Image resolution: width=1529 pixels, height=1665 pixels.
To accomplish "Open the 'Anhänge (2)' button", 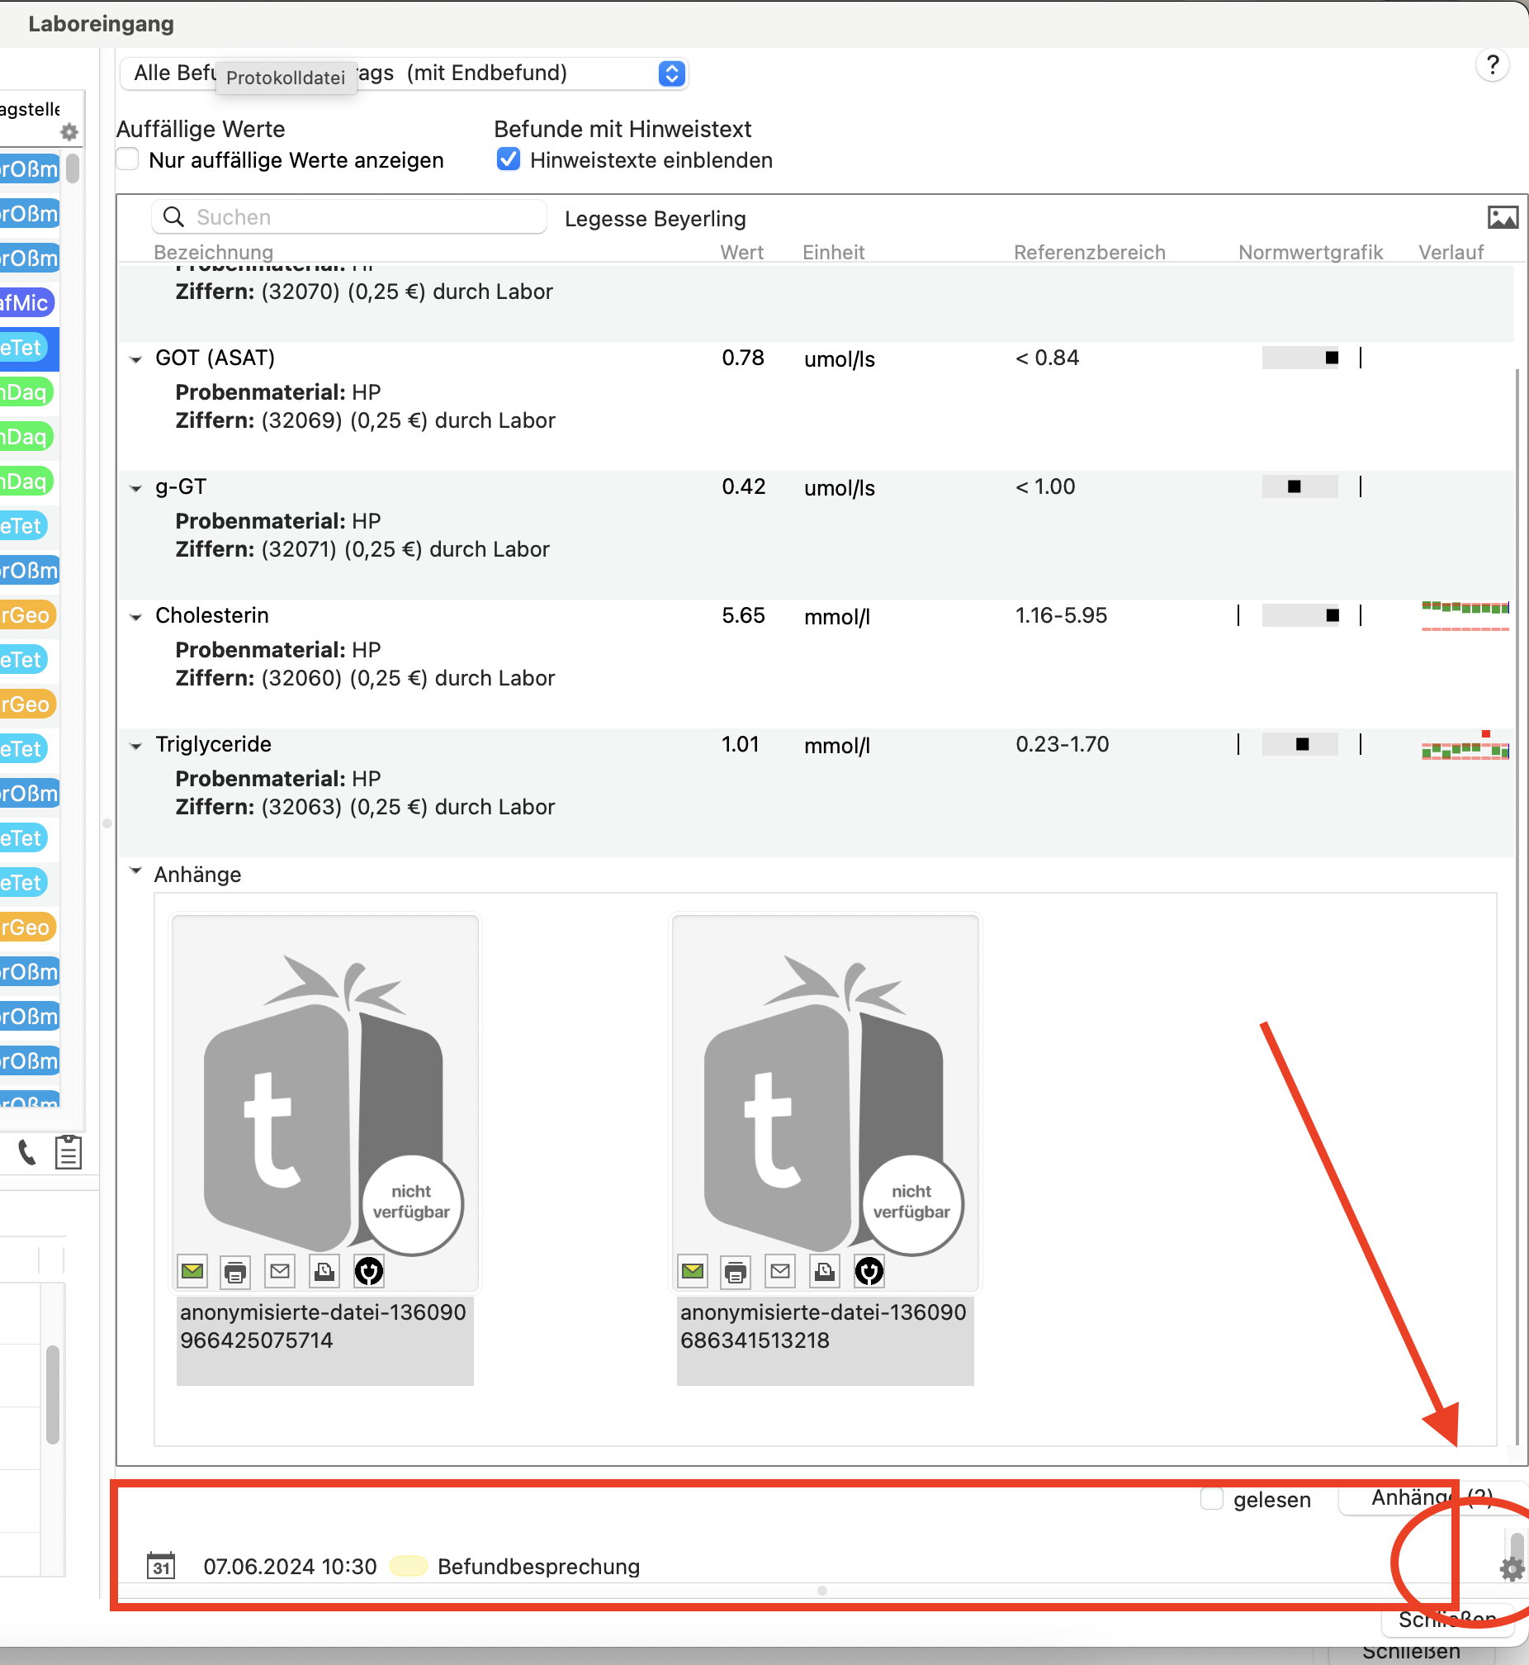I will pos(1433,1498).
